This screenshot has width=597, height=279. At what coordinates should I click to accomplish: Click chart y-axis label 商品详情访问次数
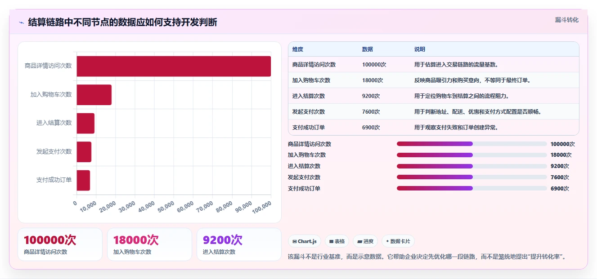point(48,66)
